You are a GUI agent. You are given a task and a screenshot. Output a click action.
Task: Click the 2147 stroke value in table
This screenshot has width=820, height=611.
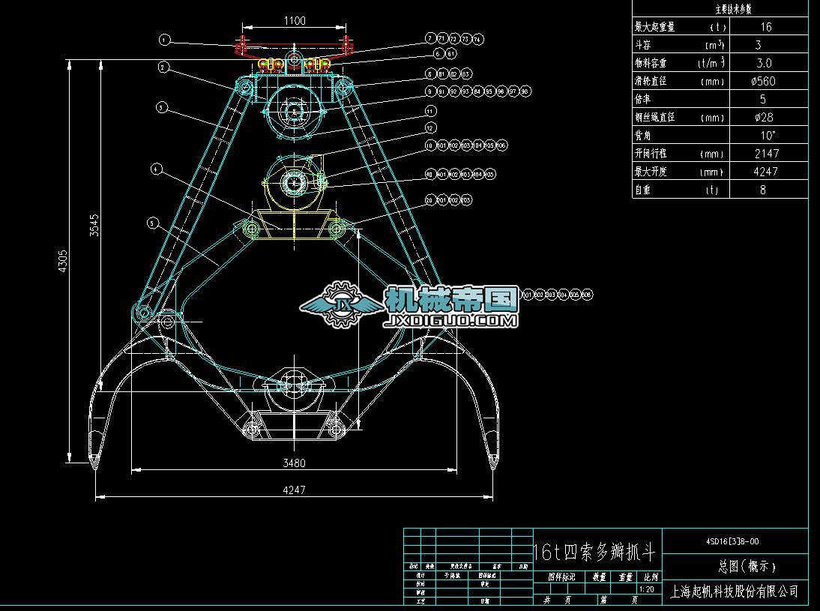(765, 153)
